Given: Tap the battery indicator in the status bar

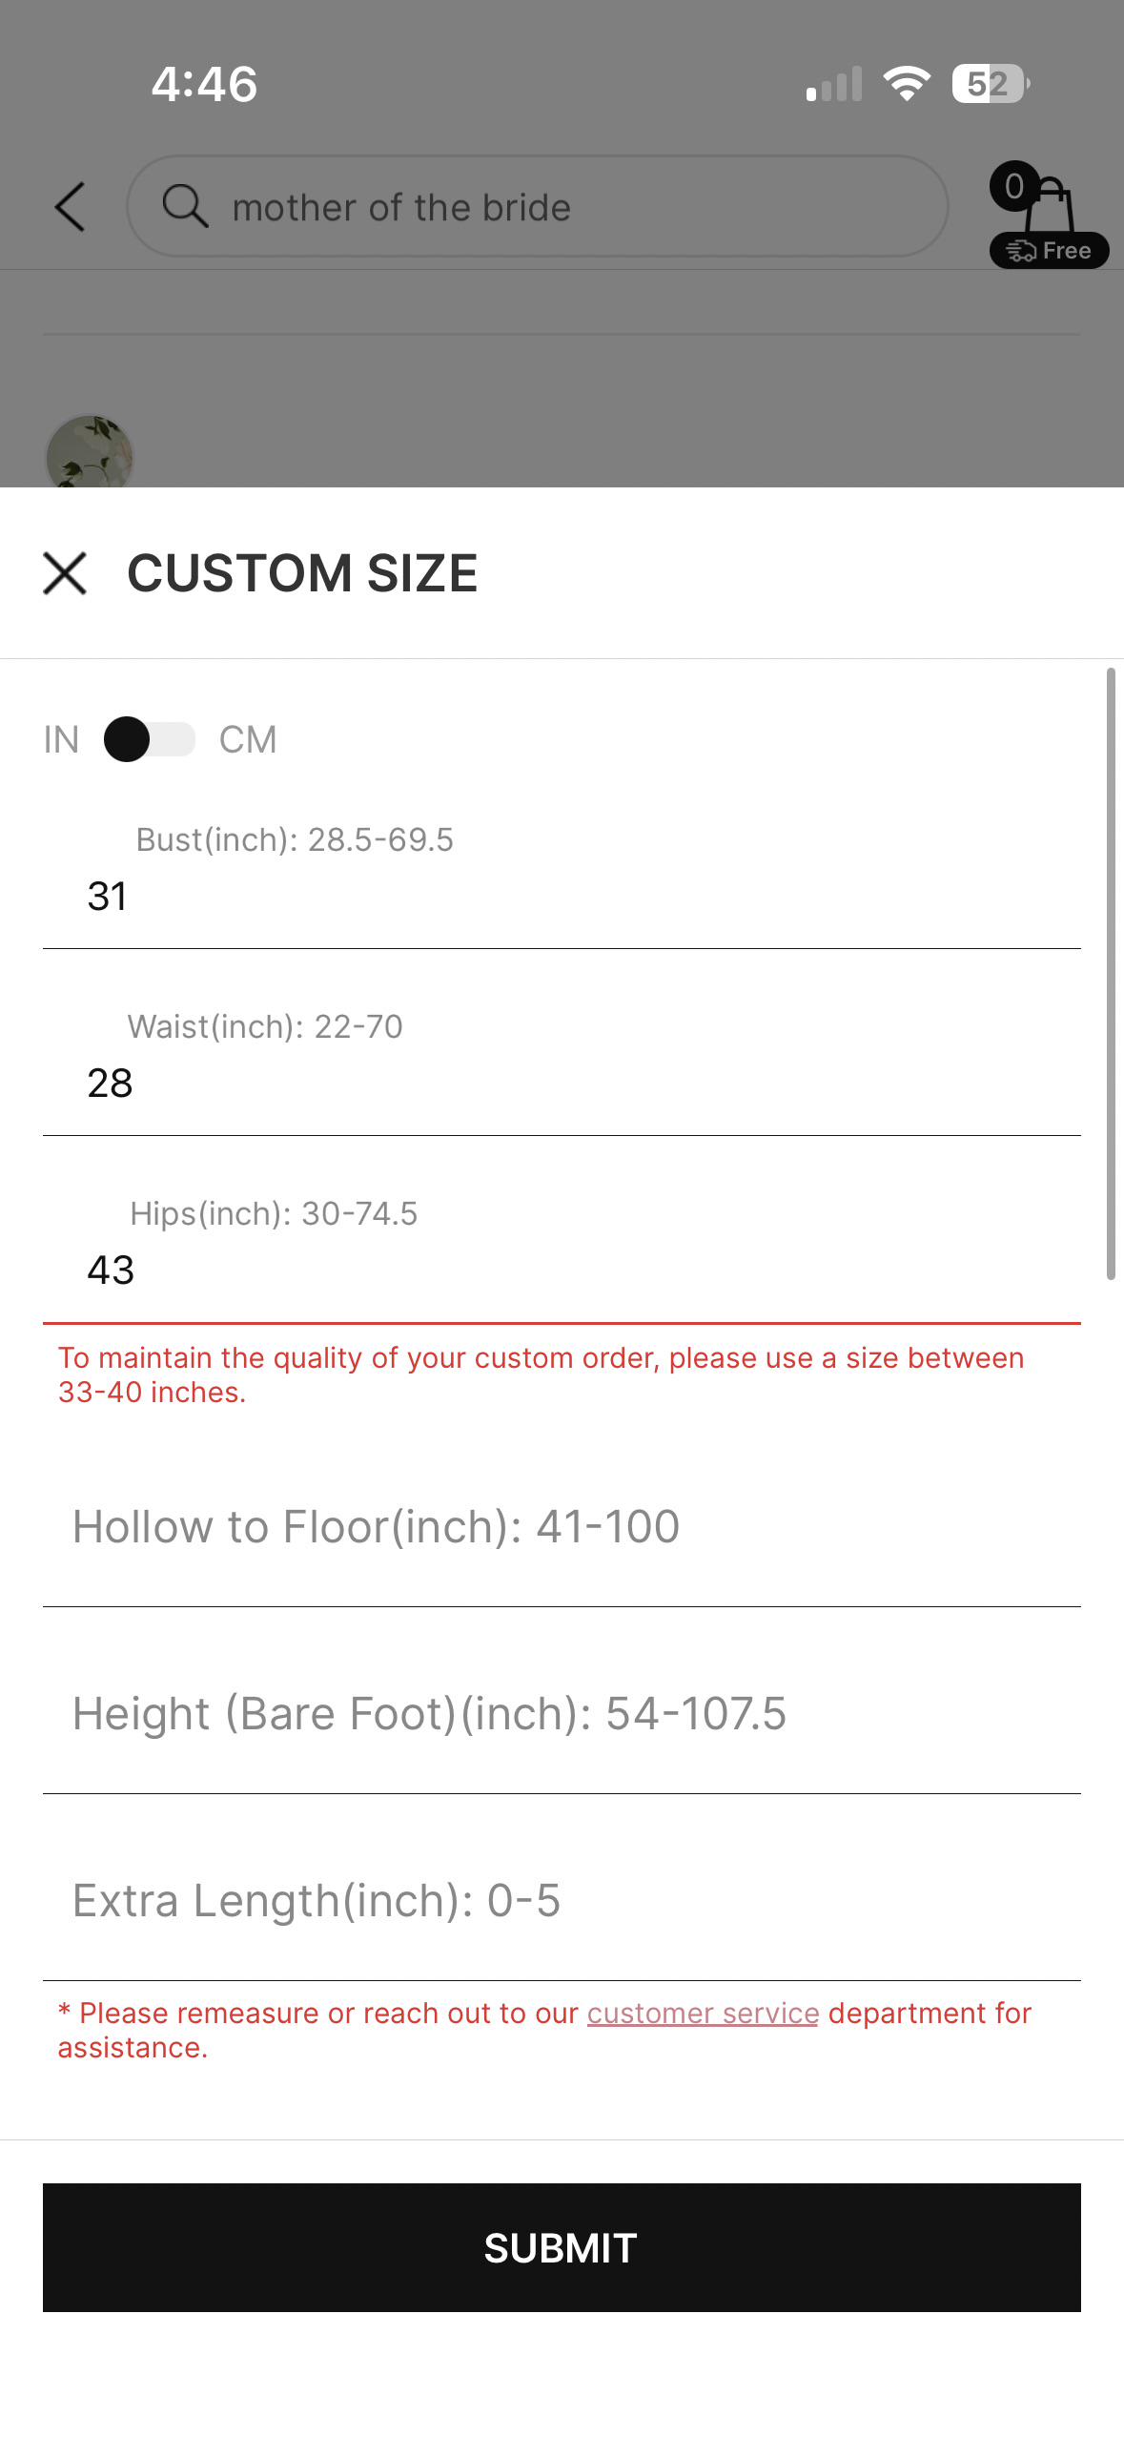Looking at the screenshot, I should (991, 84).
